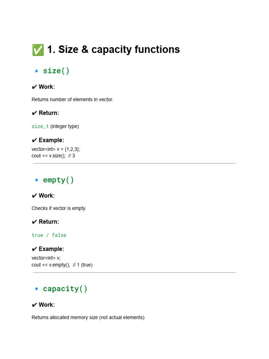Click 'Returns allocated memory size' sentence

(x=88, y=318)
